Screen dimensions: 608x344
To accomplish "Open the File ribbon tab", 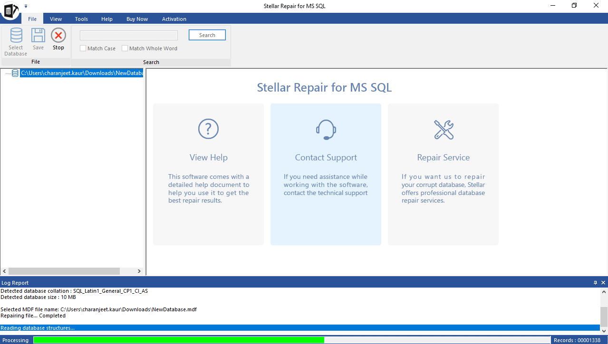I will [32, 19].
